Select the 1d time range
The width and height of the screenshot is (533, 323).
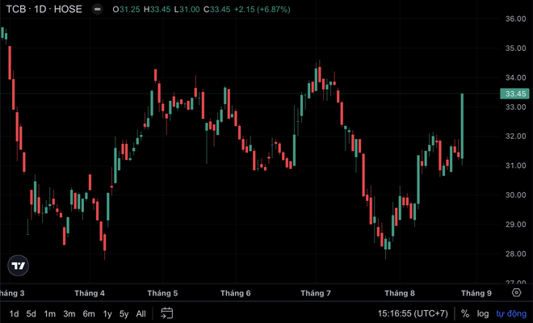click(x=14, y=313)
